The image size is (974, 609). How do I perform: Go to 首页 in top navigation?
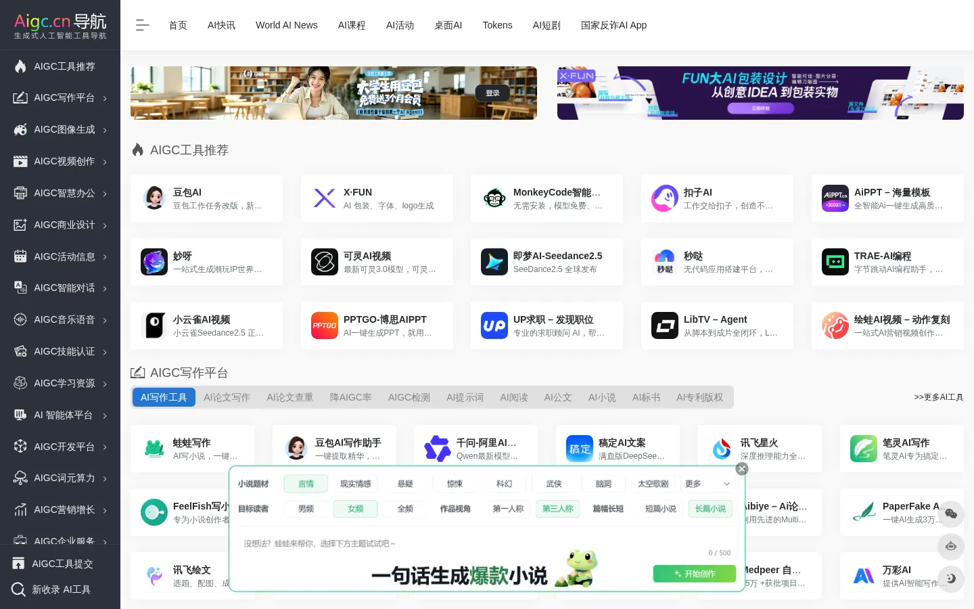click(x=178, y=25)
